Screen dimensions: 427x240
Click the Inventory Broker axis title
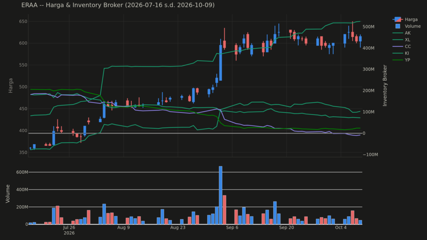coord(385,85)
